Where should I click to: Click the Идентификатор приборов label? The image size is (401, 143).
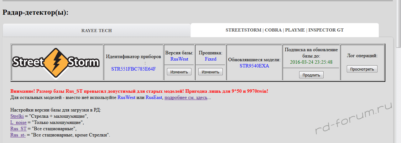click(x=133, y=59)
